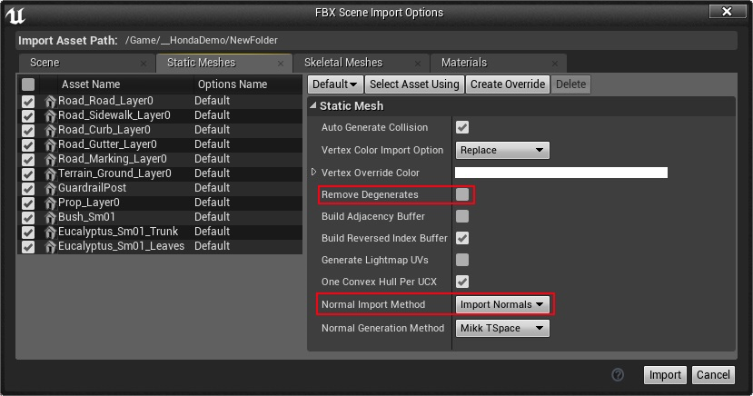Image resolution: width=753 pixels, height=396 pixels.
Task: Click the Create Override button
Action: pos(508,84)
